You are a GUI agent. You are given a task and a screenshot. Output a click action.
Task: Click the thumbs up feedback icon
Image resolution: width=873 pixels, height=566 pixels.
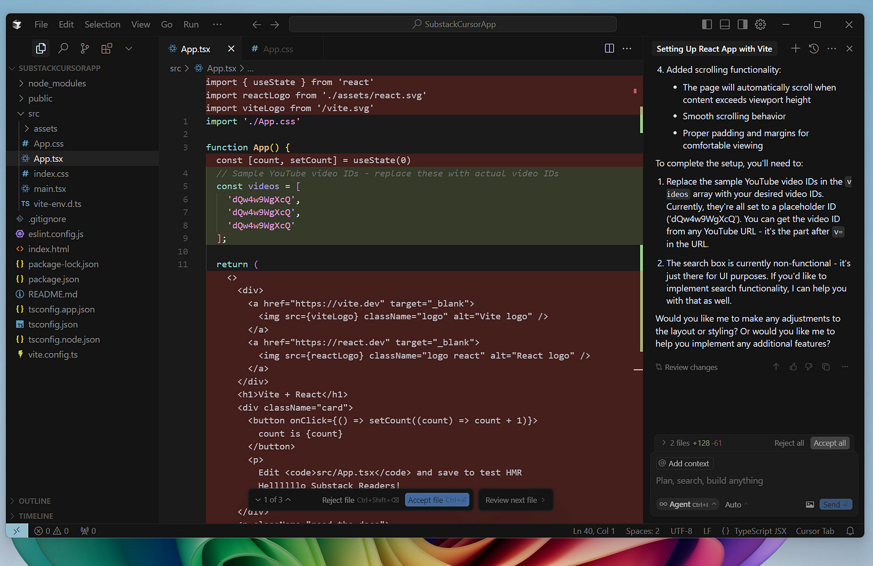click(x=793, y=367)
